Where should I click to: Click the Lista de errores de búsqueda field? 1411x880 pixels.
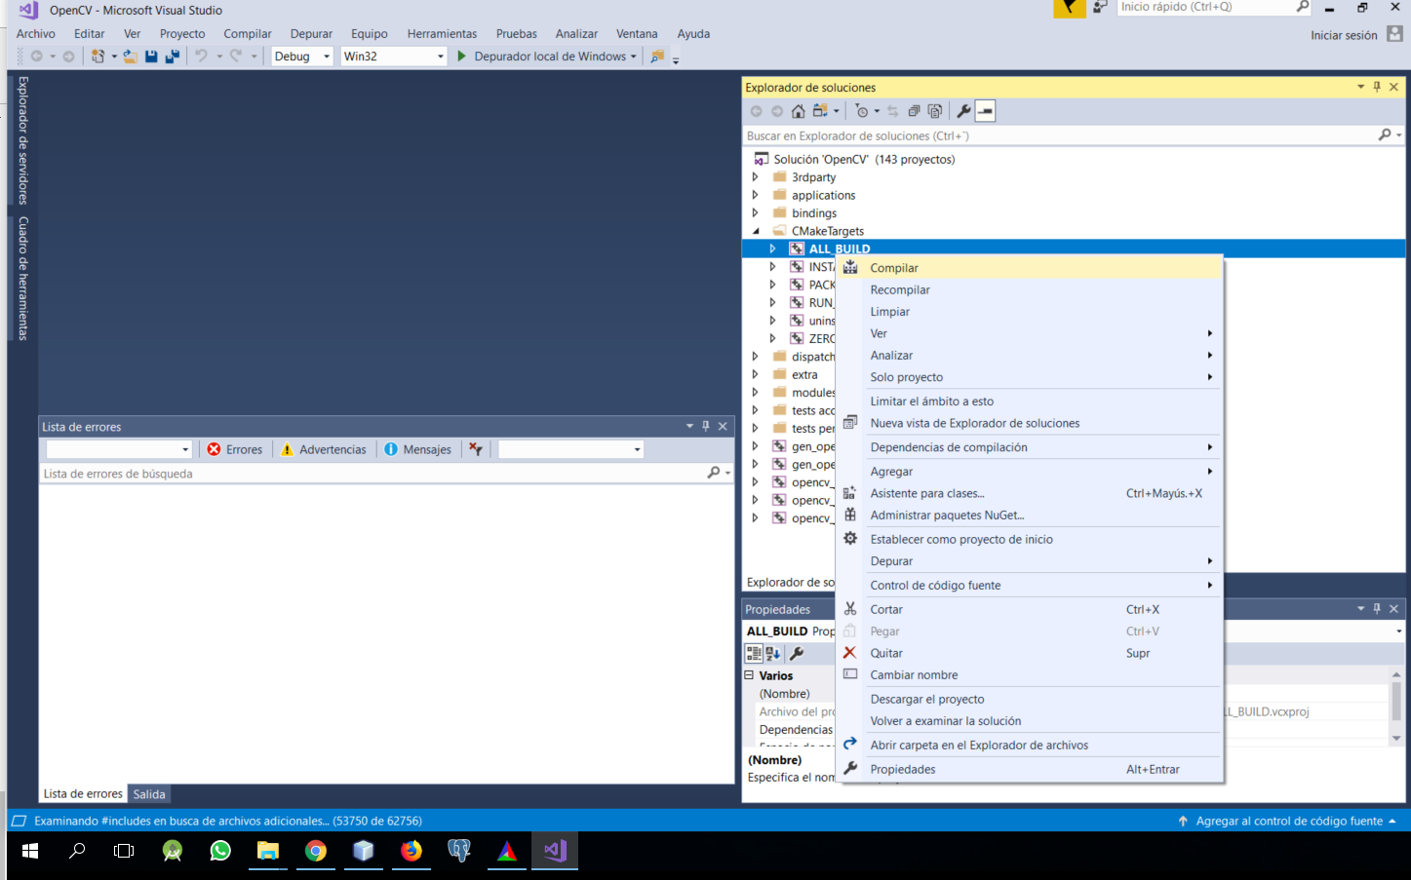point(372,474)
